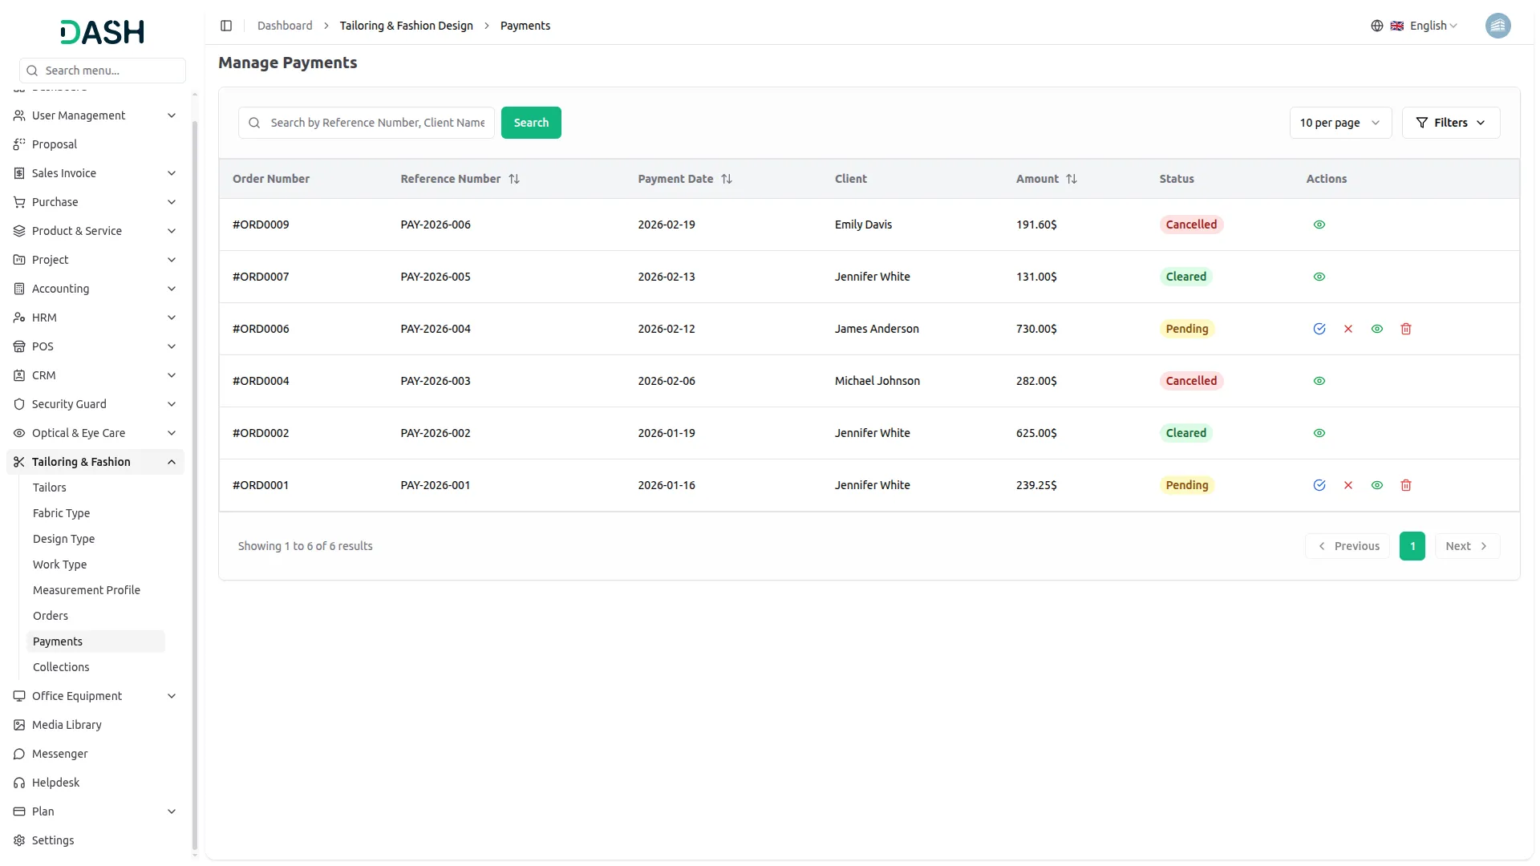Viewport: 1540px width, 866px height.
Task: View Emily Davis payment eye icon
Action: (1319, 225)
